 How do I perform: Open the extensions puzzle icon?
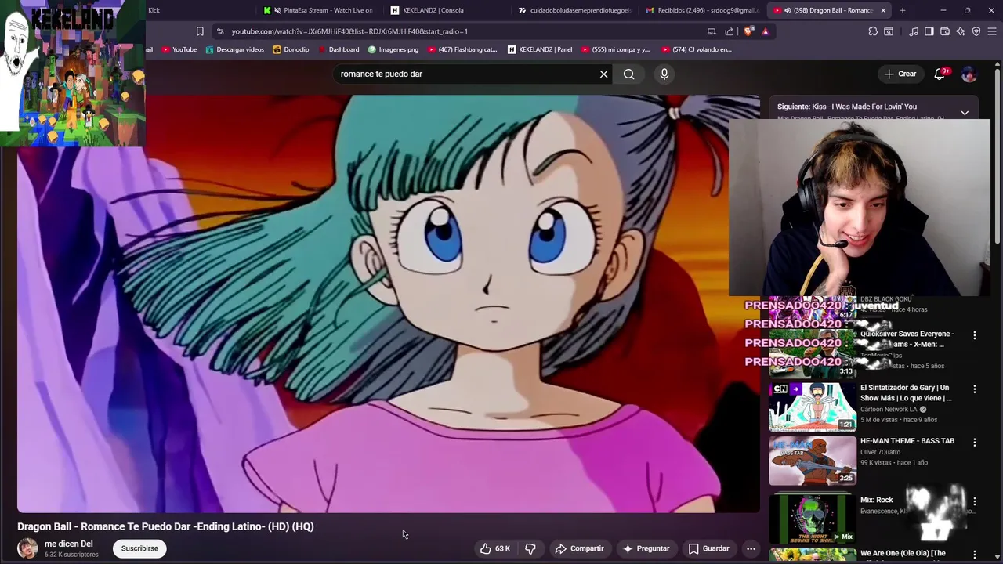pyautogui.click(x=873, y=31)
